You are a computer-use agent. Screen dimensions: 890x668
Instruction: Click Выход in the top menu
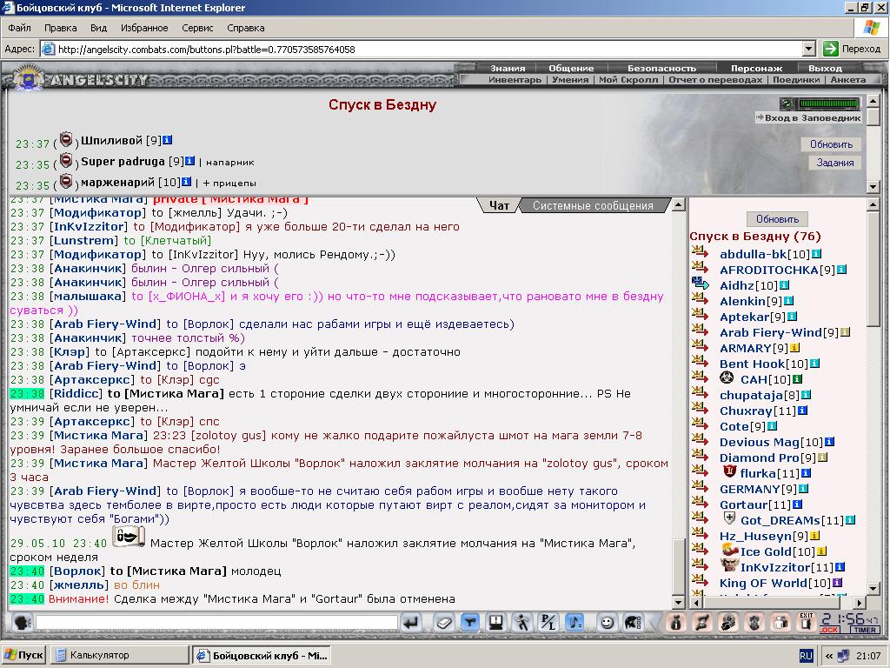(825, 68)
